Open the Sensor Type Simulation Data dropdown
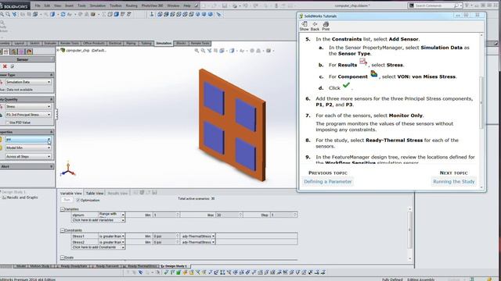Image resolution: width=501 pixels, height=281 pixels. (28, 82)
